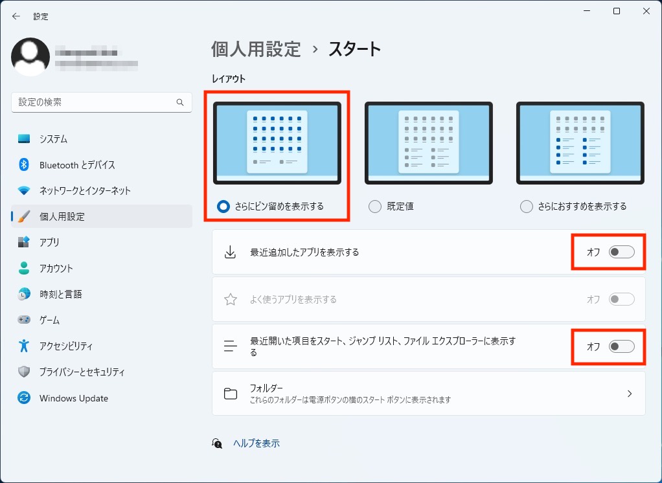Click the ゲーム controller icon

pos(24,320)
